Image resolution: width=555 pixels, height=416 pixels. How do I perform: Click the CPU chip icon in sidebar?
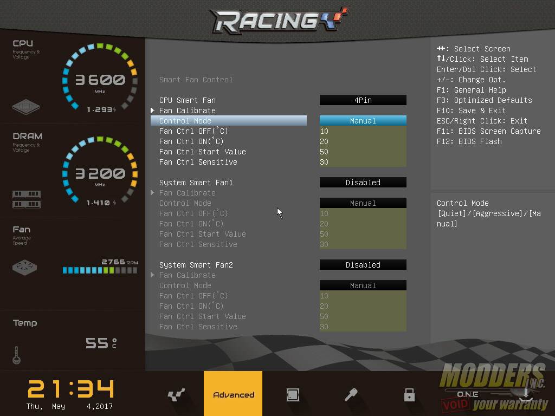(x=26, y=107)
